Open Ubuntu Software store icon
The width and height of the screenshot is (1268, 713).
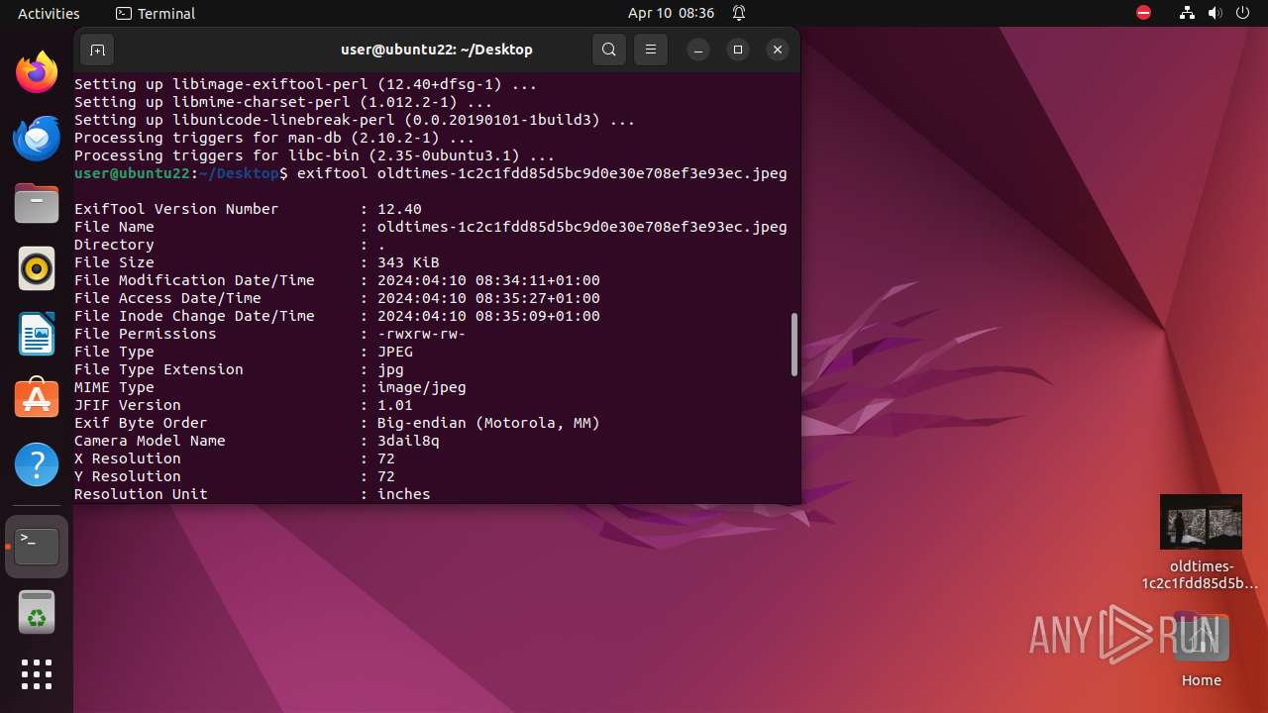pyautogui.click(x=37, y=399)
